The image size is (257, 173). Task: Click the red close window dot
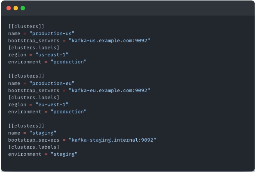8,8
